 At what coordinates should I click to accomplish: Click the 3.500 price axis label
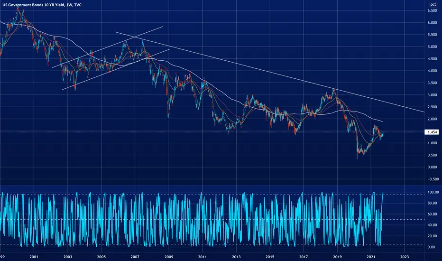coord(432,83)
